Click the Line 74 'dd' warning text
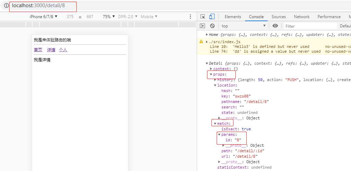Image resolution: width=351 pixels, height=171 pixels. coord(265,51)
